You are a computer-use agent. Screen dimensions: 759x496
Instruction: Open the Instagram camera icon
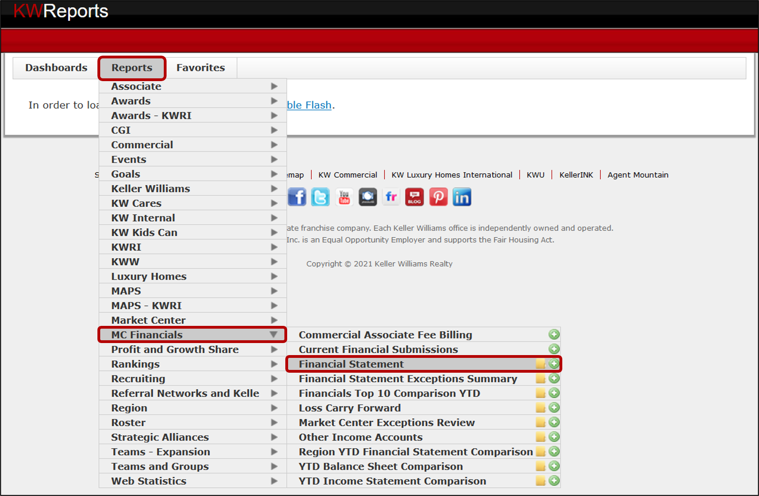point(368,197)
